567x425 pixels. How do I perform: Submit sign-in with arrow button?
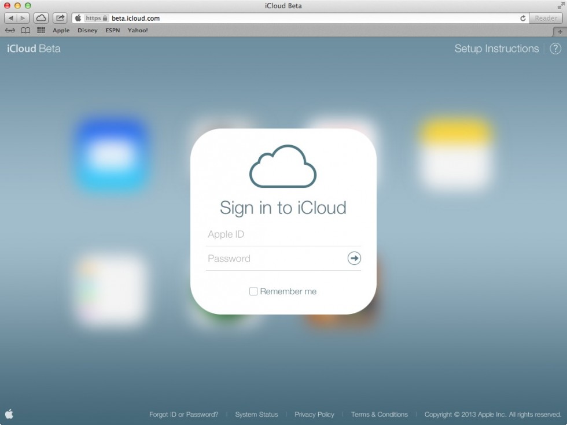354,258
